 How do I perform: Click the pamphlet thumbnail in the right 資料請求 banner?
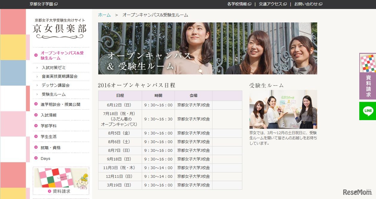coord(368,63)
